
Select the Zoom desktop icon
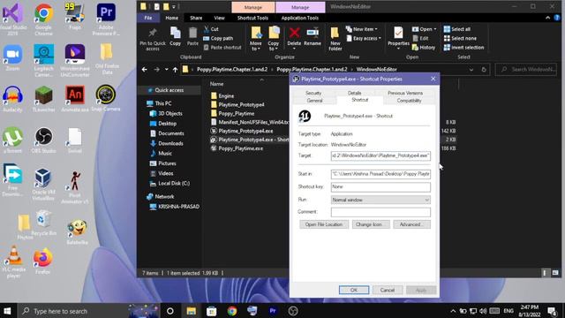12,57
